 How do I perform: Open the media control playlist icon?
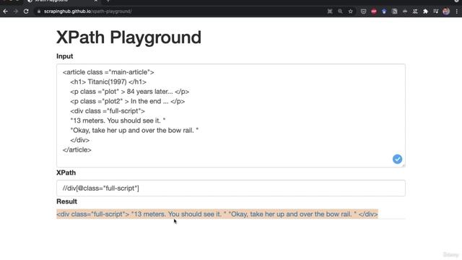click(x=436, y=12)
